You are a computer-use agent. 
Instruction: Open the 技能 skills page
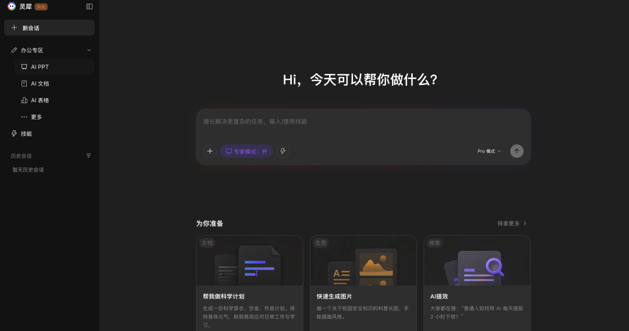[50, 133]
